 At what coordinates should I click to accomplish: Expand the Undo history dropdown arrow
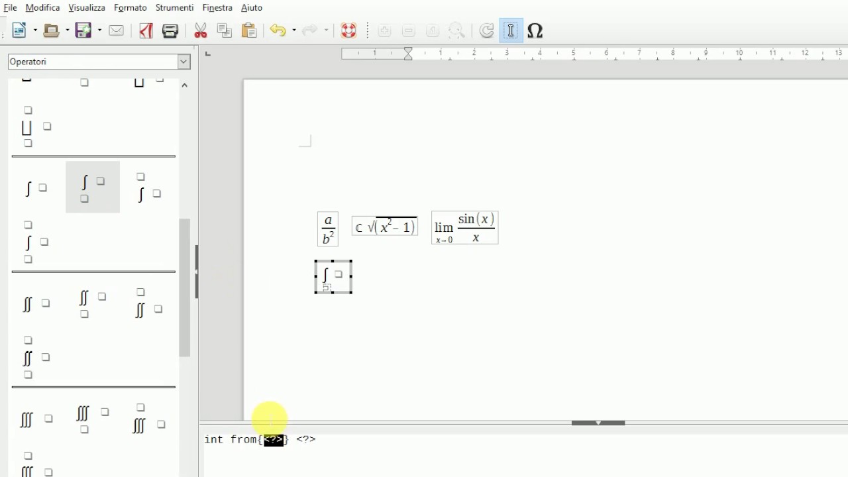pyautogui.click(x=293, y=30)
